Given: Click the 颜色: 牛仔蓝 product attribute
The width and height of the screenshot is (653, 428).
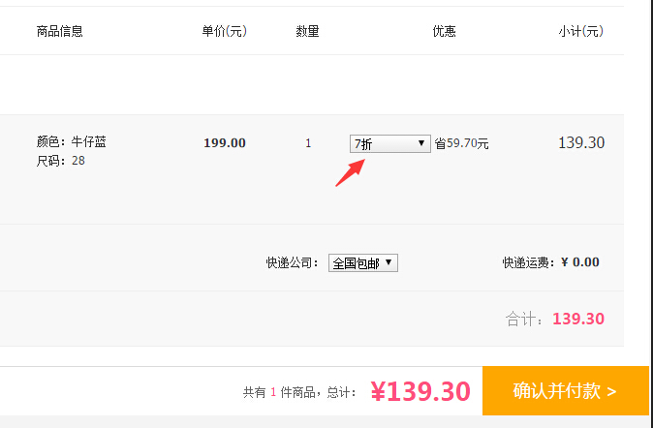Looking at the screenshot, I should coord(72,141).
